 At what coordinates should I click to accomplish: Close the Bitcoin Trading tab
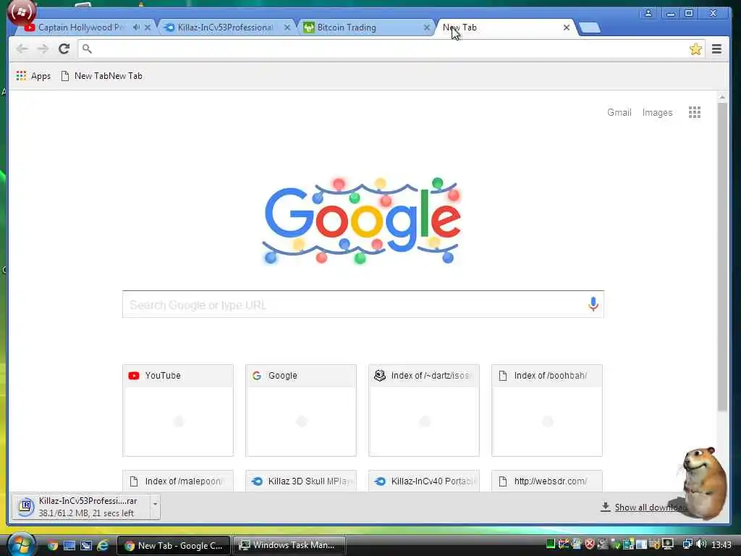(x=426, y=28)
